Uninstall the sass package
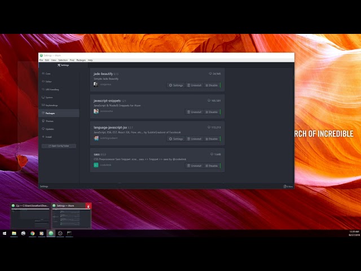The height and width of the screenshot is (271, 361). (x=194, y=165)
